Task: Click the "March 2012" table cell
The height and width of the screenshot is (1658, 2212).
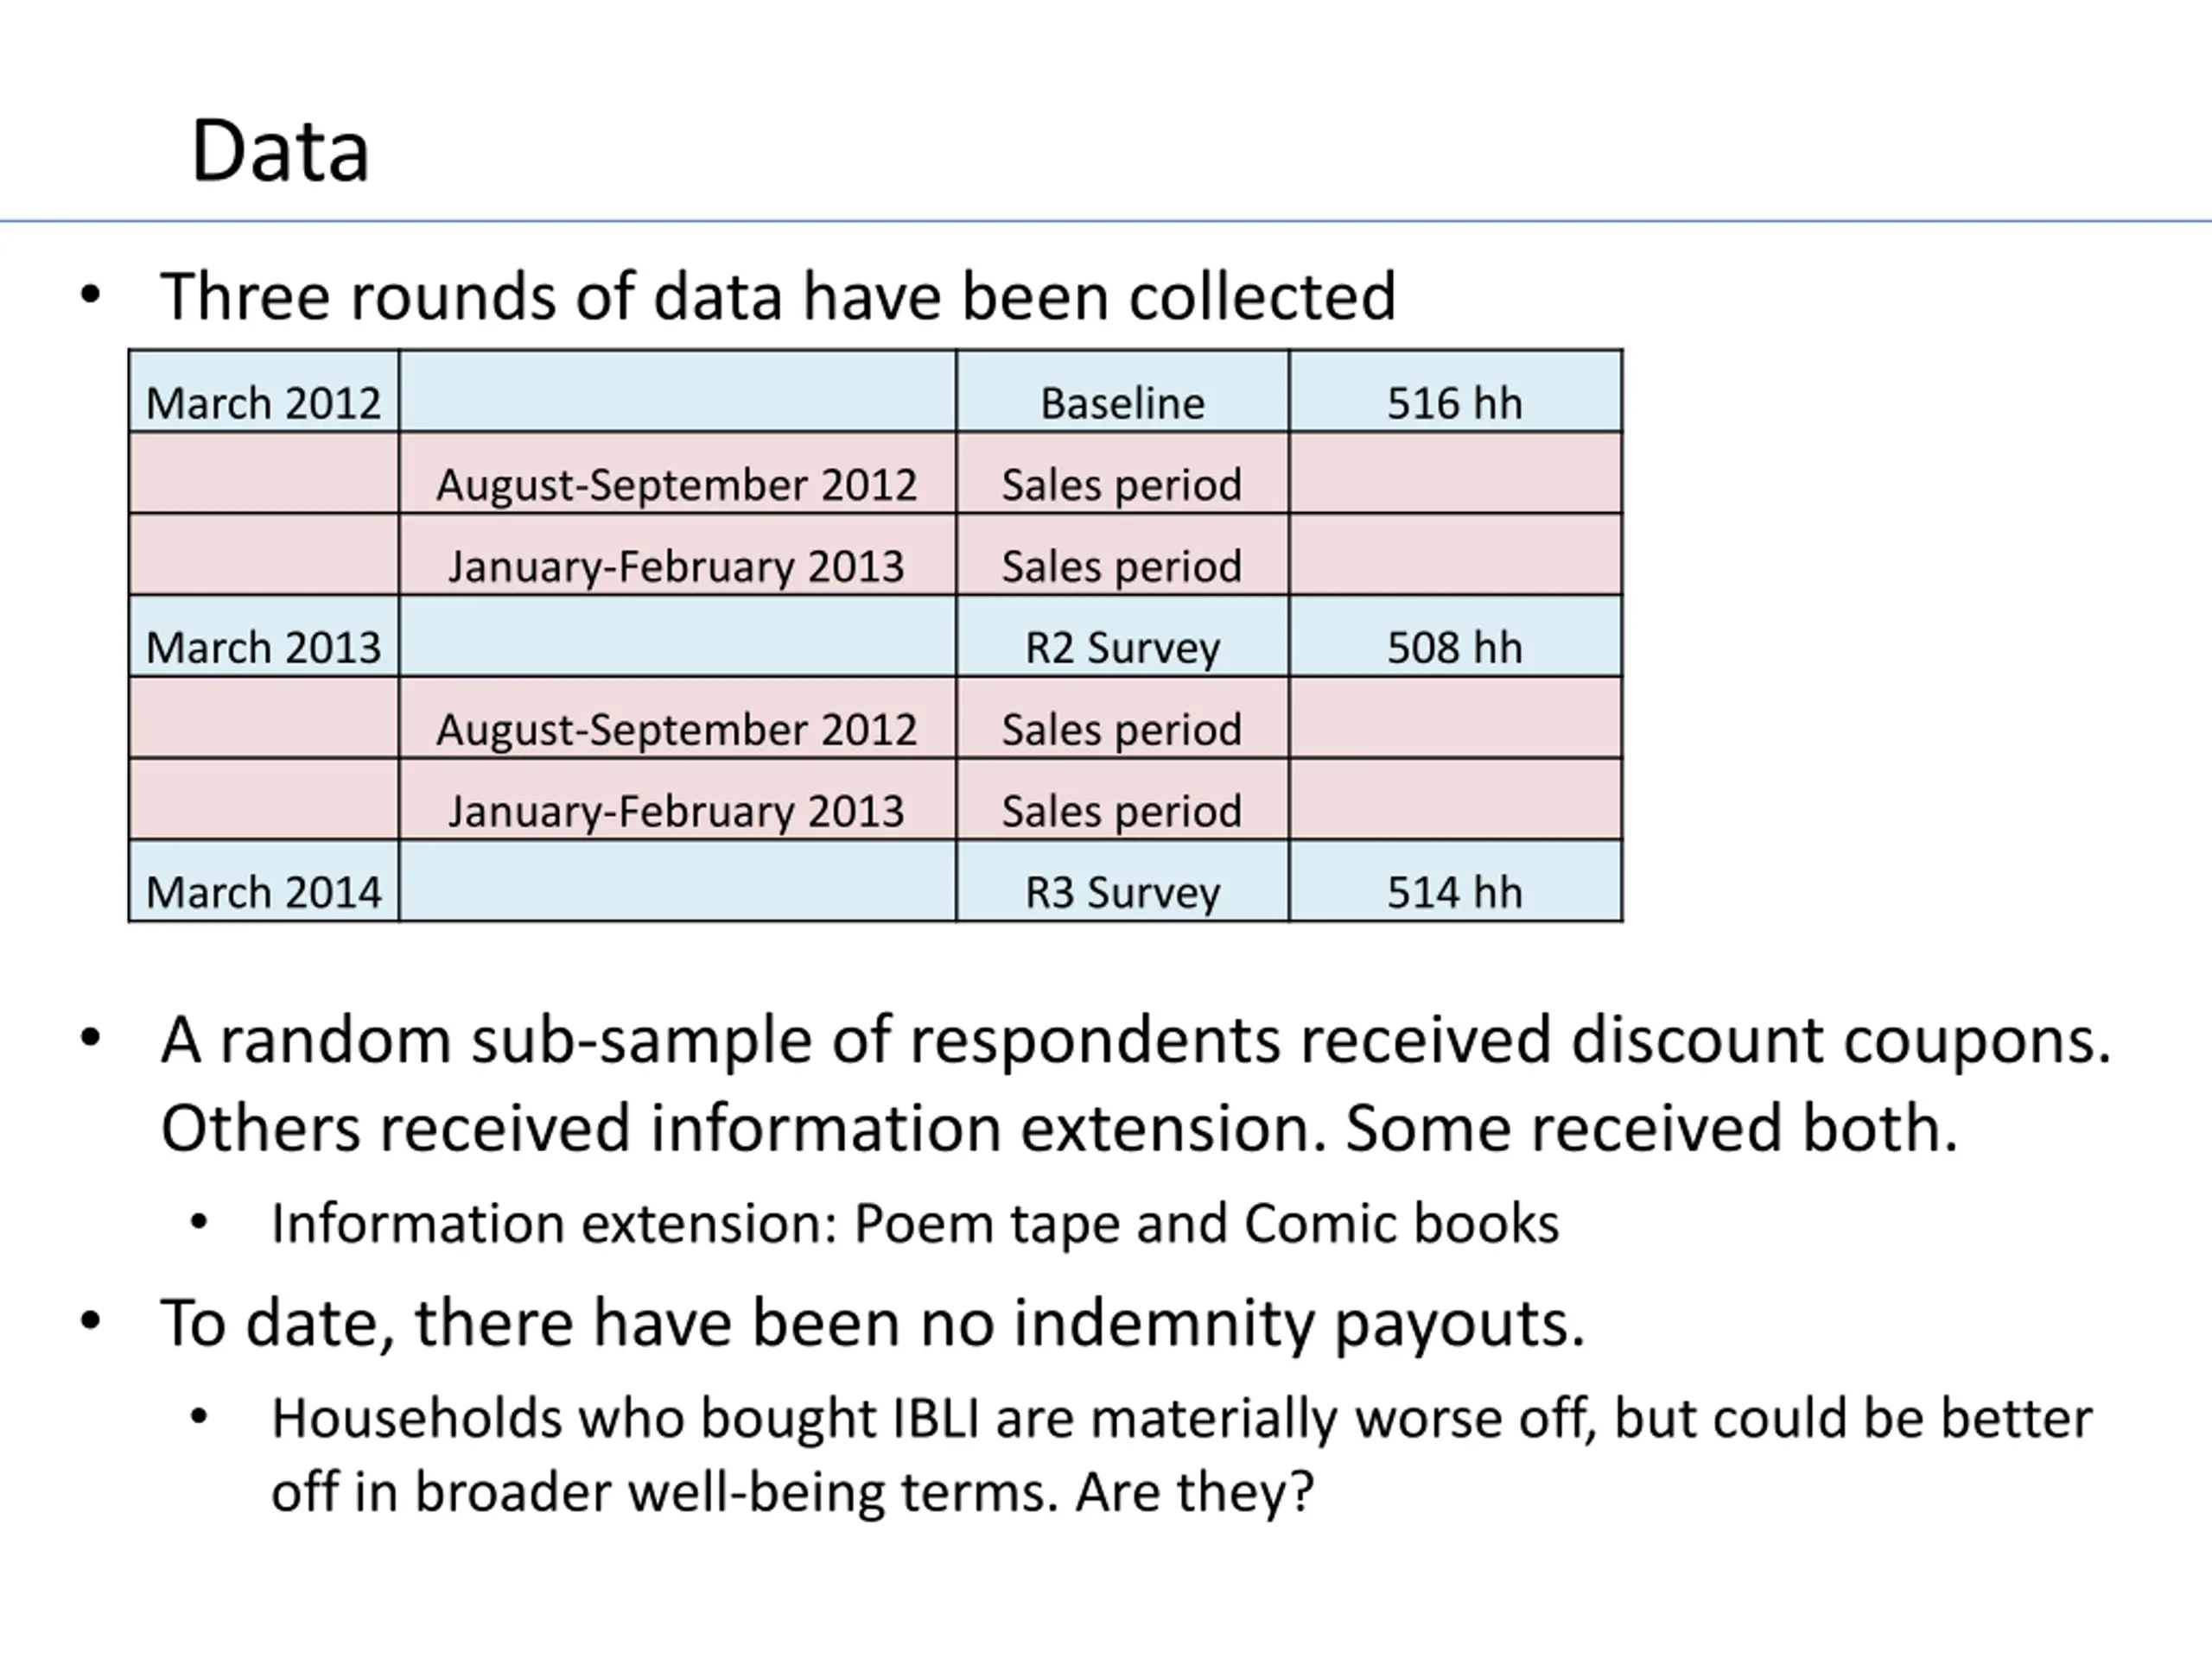Action: tap(263, 402)
